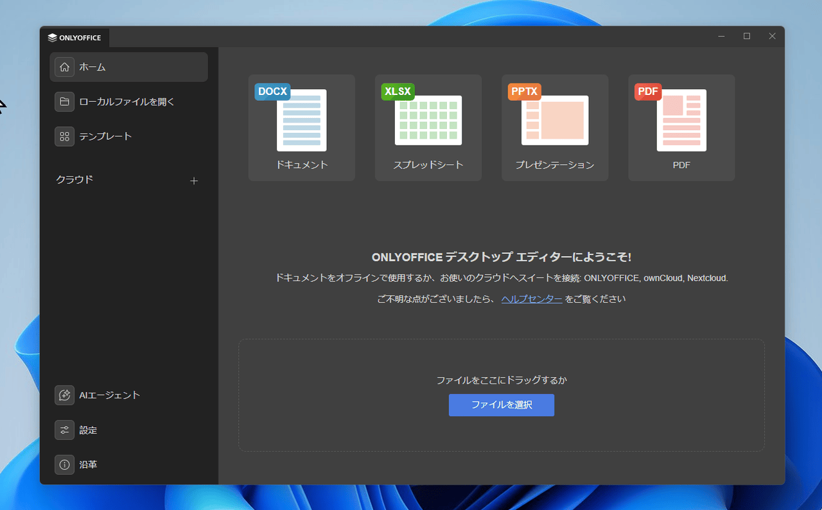Viewport: 822px width, 510px height.
Task: Create a new DOCX ドキュメント
Action: pyautogui.click(x=302, y=128)
